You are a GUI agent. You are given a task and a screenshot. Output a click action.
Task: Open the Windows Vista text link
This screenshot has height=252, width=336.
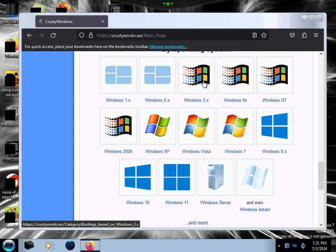click(x=197, y=152)
